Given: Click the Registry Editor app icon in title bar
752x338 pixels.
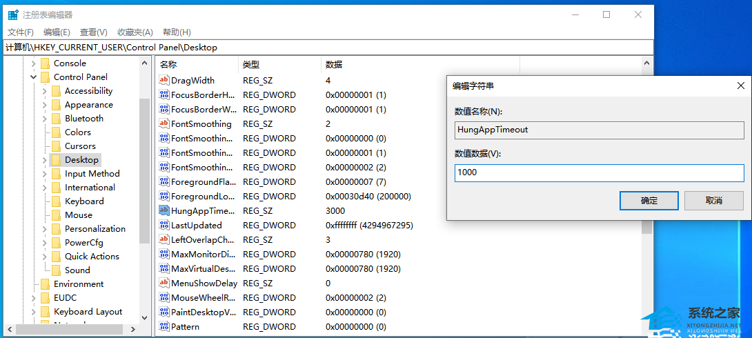Looking at the screenshot, I should (13, 15).
